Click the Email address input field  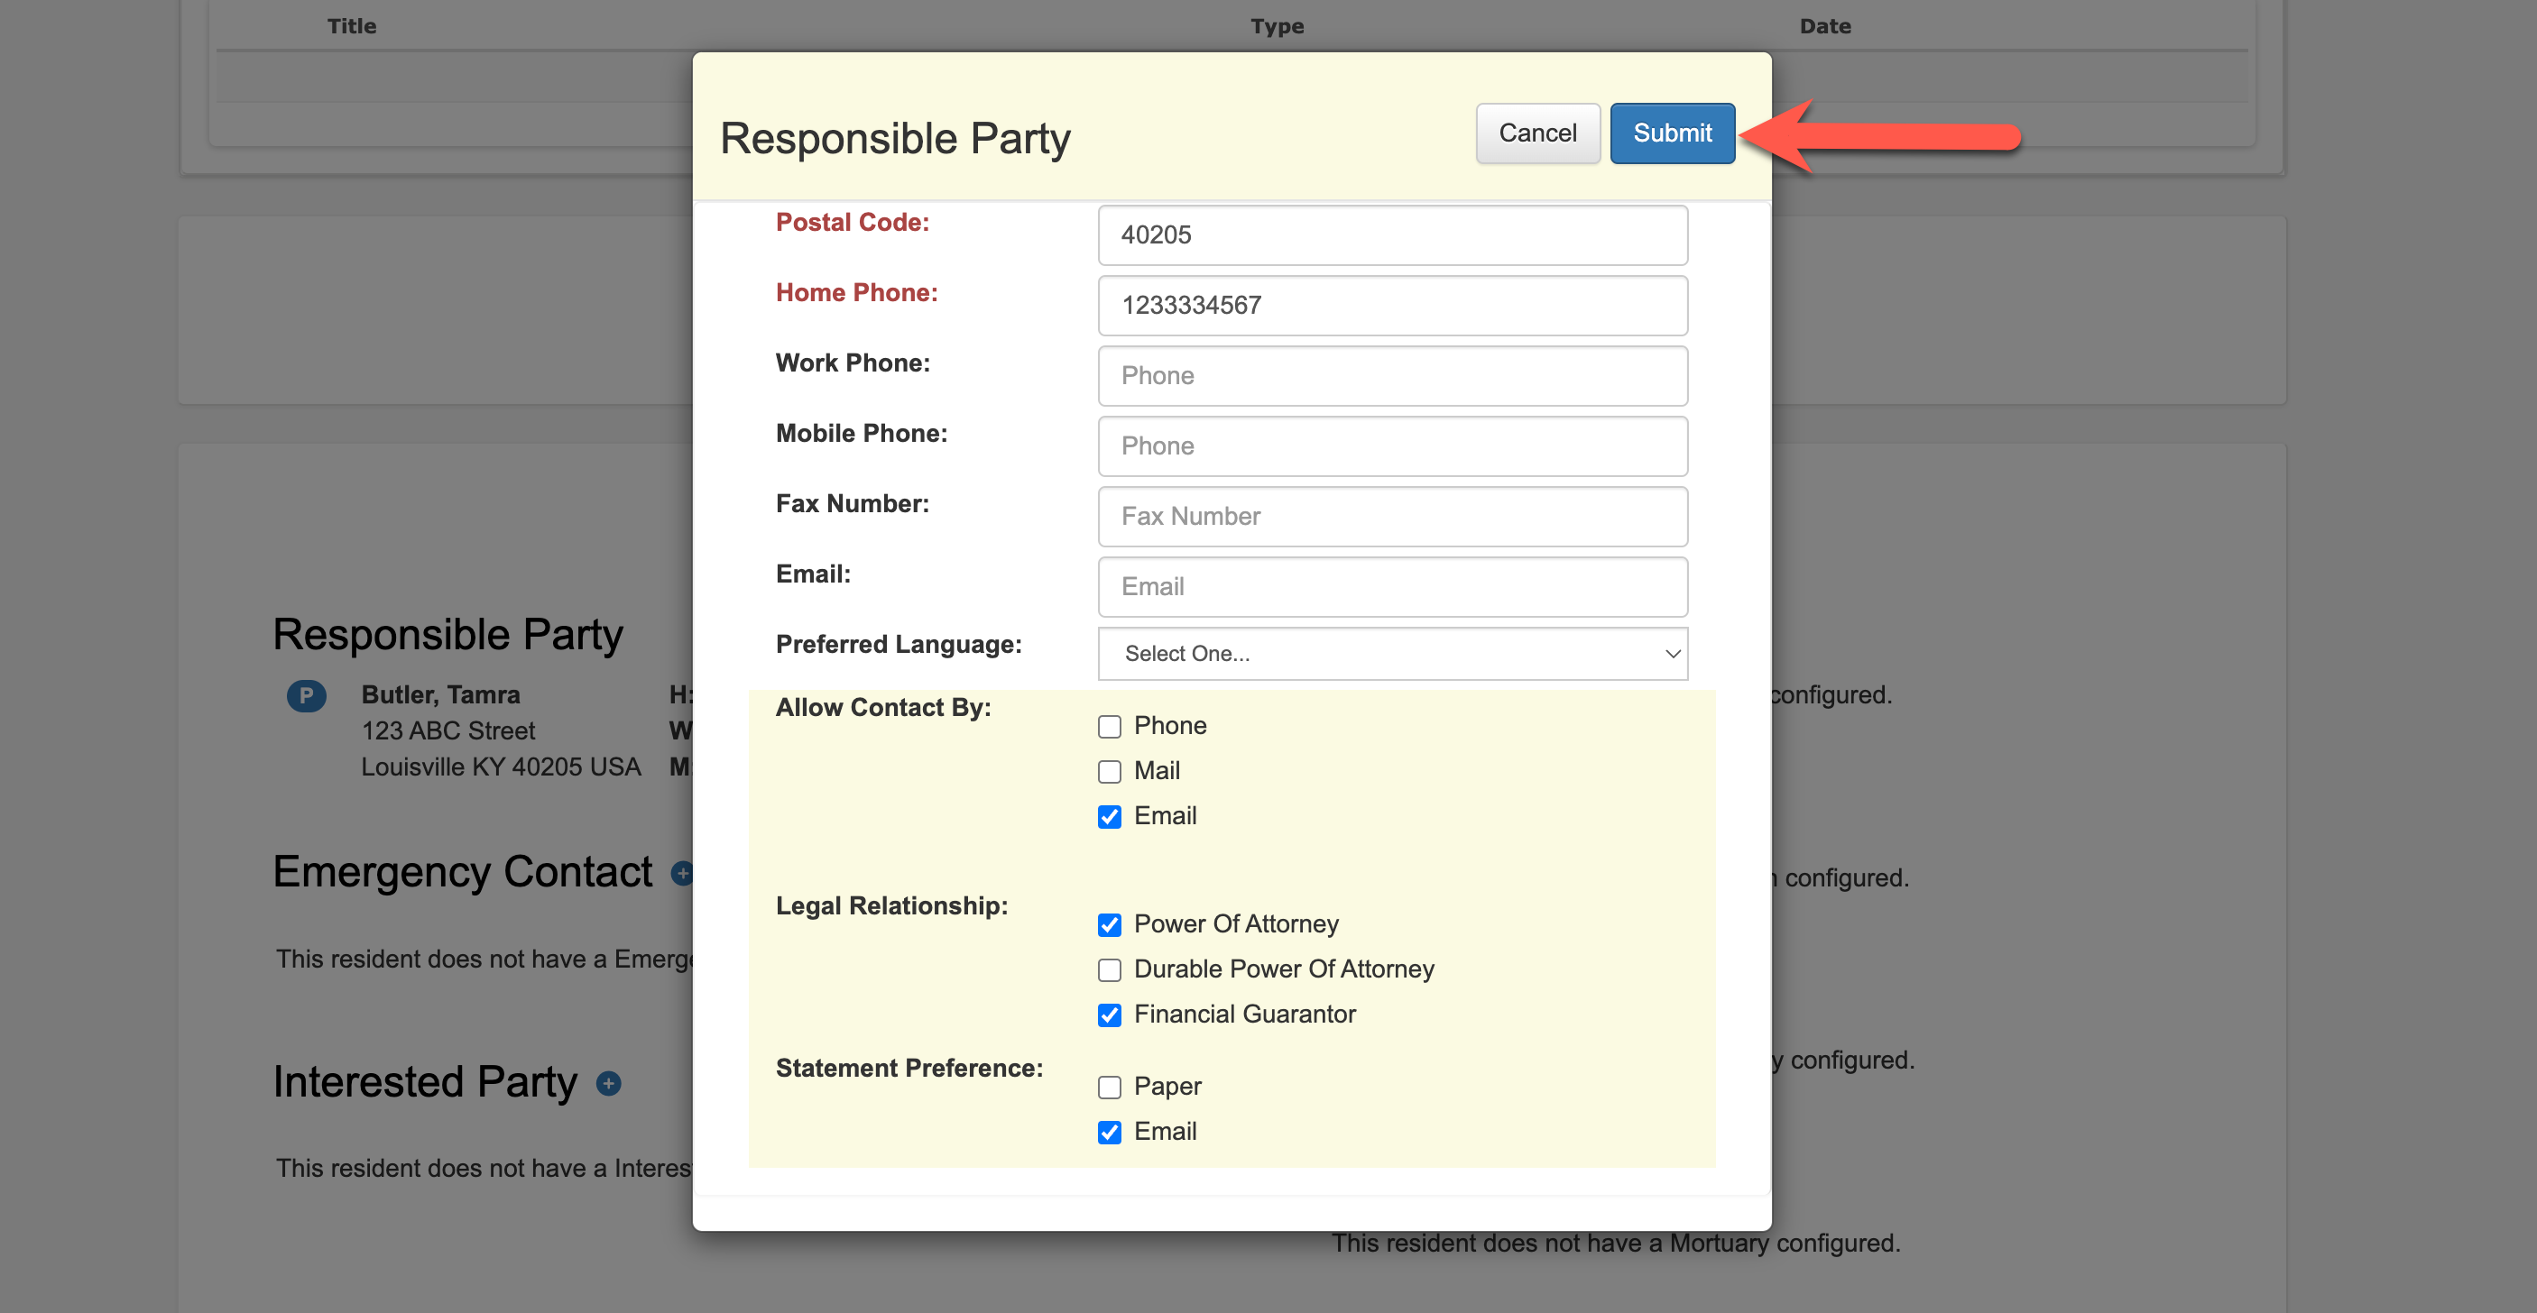(1391, 587)
